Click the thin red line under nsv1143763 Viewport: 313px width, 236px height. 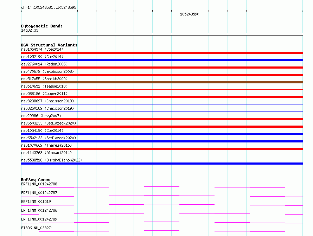[162, 156]
